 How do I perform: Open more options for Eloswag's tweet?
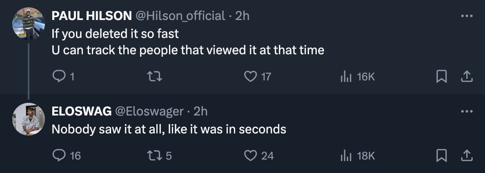(466, 111)
